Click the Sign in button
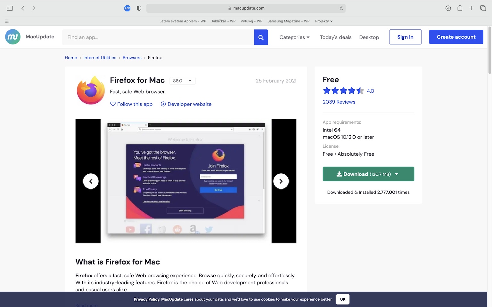Image resolution: width=492 pixels, height=307 pixels. point(405,37)
